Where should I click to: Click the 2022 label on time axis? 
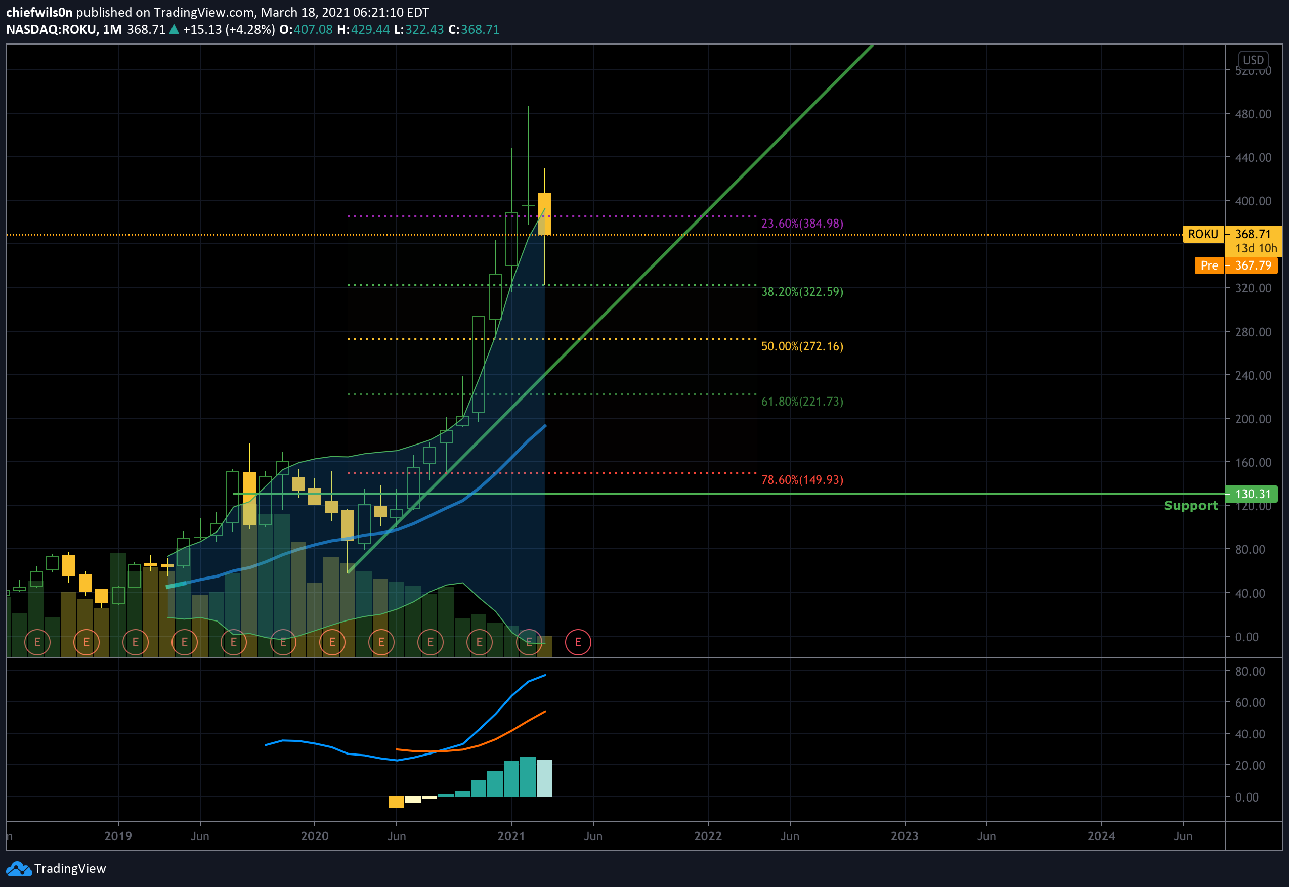[708, 836]
